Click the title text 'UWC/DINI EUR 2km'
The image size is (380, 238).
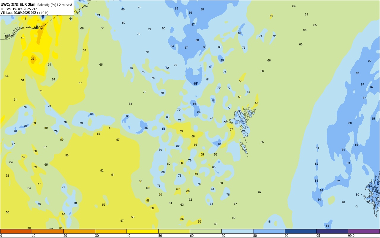tap(18, 4)
